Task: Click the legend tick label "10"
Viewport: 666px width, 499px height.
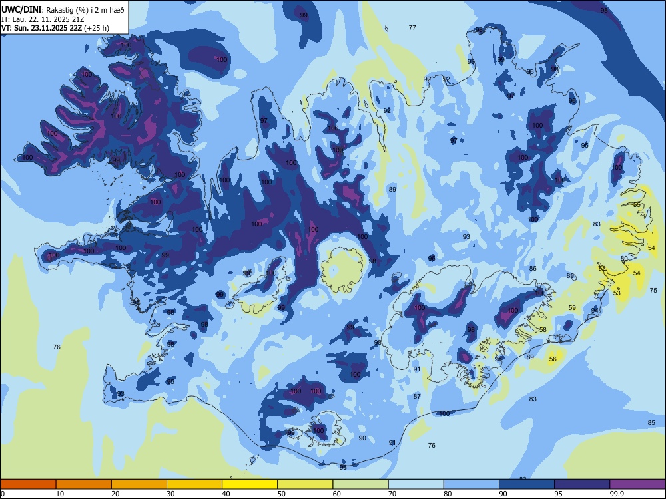Action: coord(60,494)
